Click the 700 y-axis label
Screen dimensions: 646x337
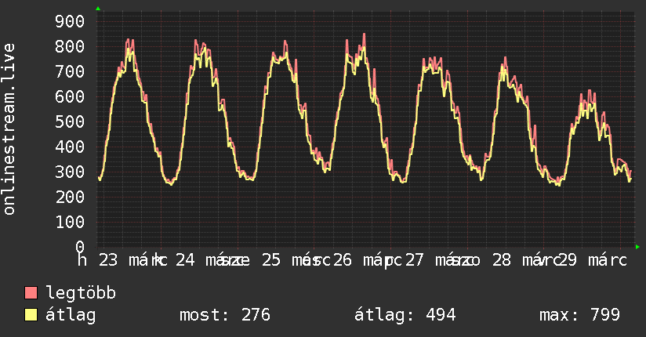[70, 71]
